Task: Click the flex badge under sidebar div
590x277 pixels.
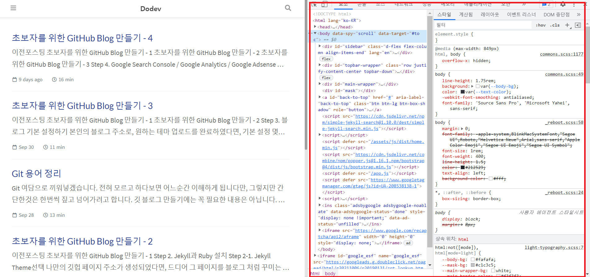Action: (x=326, y=59)
